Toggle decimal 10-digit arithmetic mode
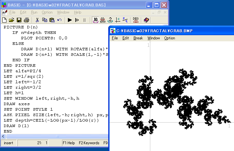The image size is (234, 151). [x=96, y=20]
